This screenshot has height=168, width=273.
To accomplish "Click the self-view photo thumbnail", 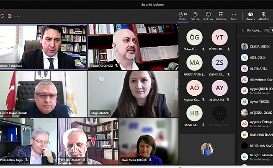I will coord(207,149).
